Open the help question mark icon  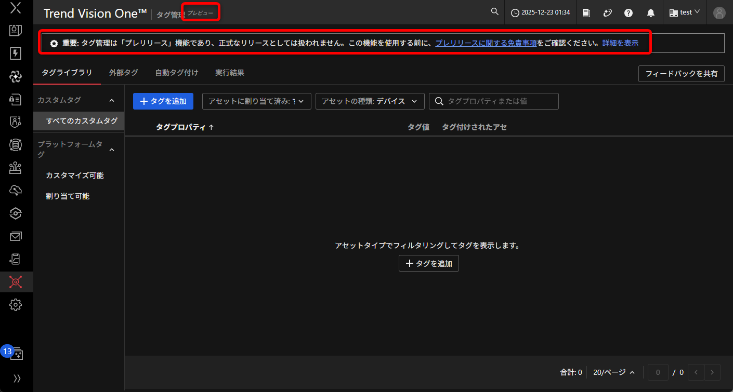point(629,12)
